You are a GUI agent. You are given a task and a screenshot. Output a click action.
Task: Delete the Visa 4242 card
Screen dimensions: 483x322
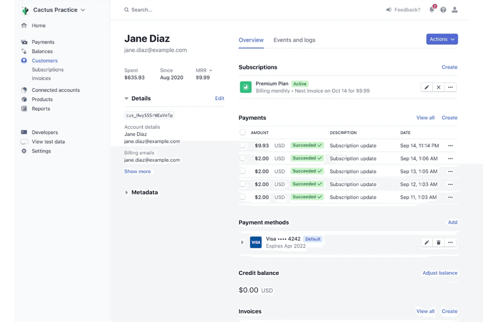click(438, 242)
